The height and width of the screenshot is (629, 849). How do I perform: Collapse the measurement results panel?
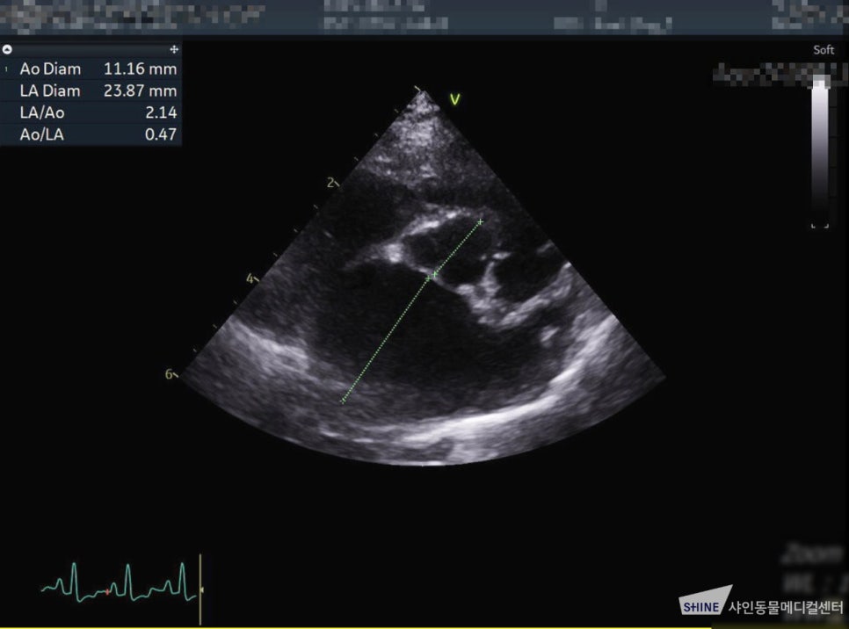coord(7,49)
